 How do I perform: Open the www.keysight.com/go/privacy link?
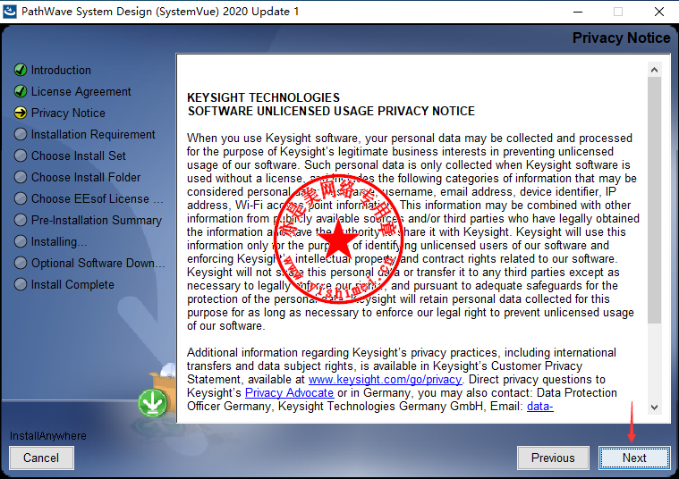[385, 380]
